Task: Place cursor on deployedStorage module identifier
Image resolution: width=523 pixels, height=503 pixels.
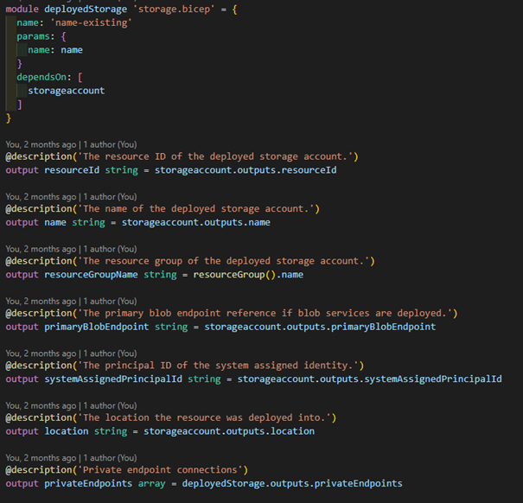Action: [86, 8]
